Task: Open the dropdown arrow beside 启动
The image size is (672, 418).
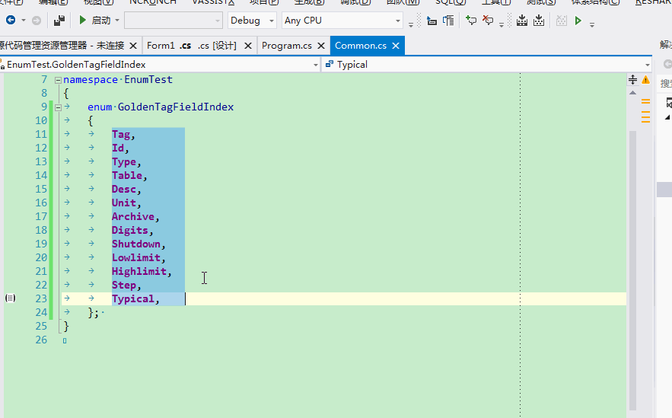Action: click(117, 21)
